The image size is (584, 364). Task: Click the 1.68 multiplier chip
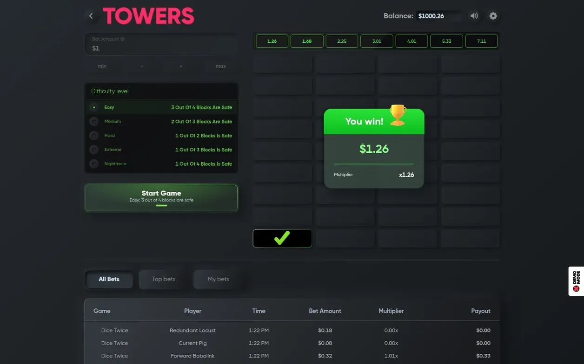pos(307,41)
